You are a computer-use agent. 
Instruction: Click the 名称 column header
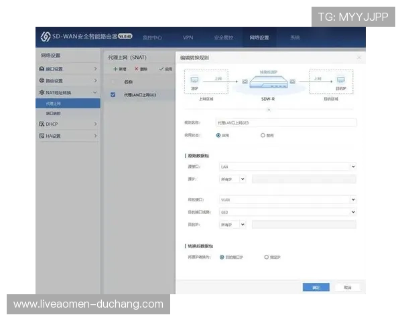pyautogui.click(x=128, y=82)
